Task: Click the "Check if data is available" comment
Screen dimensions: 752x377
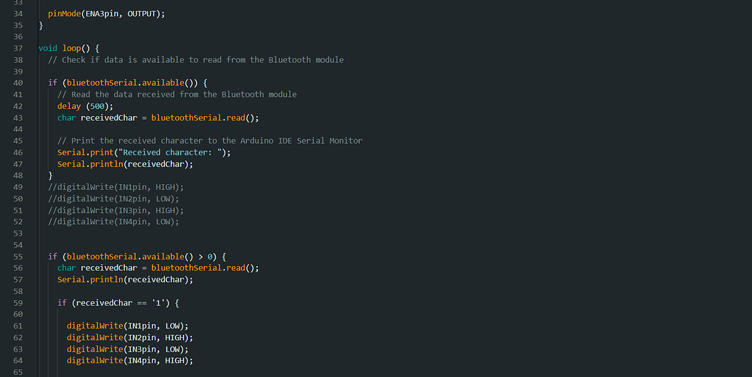Action: 195,59
